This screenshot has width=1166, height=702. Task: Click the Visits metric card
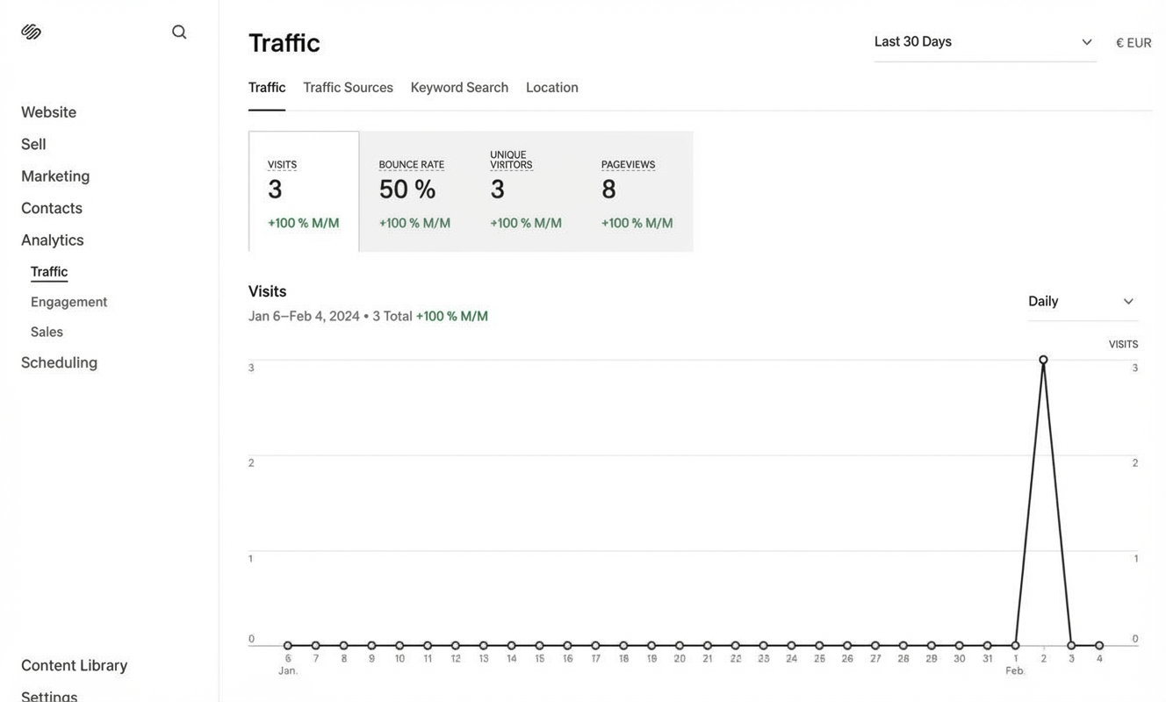[x=303, y=191]
